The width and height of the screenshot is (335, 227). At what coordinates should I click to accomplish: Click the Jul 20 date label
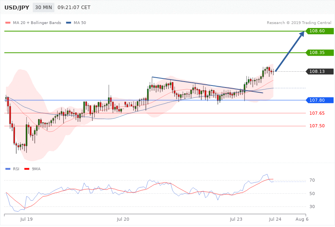123,219
